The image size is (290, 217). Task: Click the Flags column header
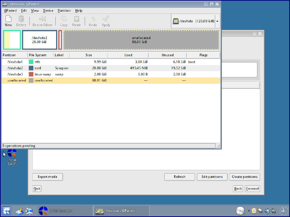203,55
